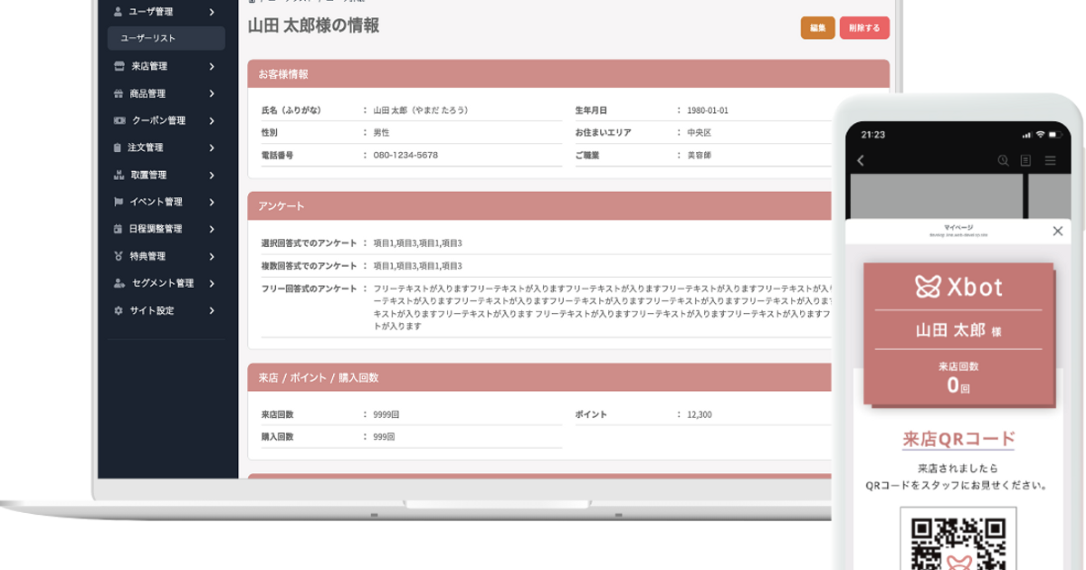
Task: Click the boxes icon beside 取置管理
Action: (x=118, y=175)
